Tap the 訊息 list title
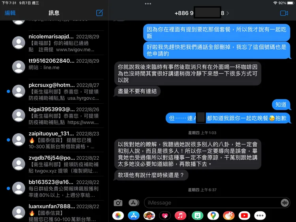Image resolution: width=296 pixels, height=222 pixels. [54, 13]
